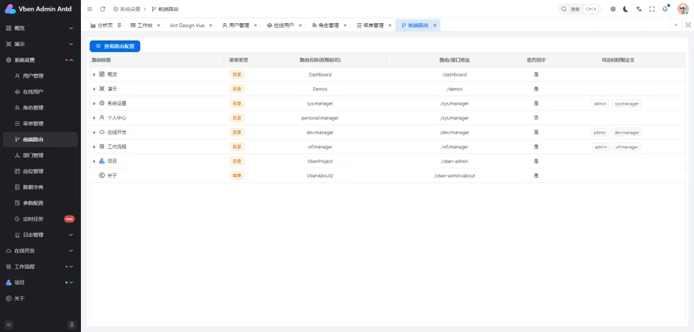The height and width of the screenshot is (332, 694).
Task: Click the wf:manager permission tag
Action: (x=627, y=147)
